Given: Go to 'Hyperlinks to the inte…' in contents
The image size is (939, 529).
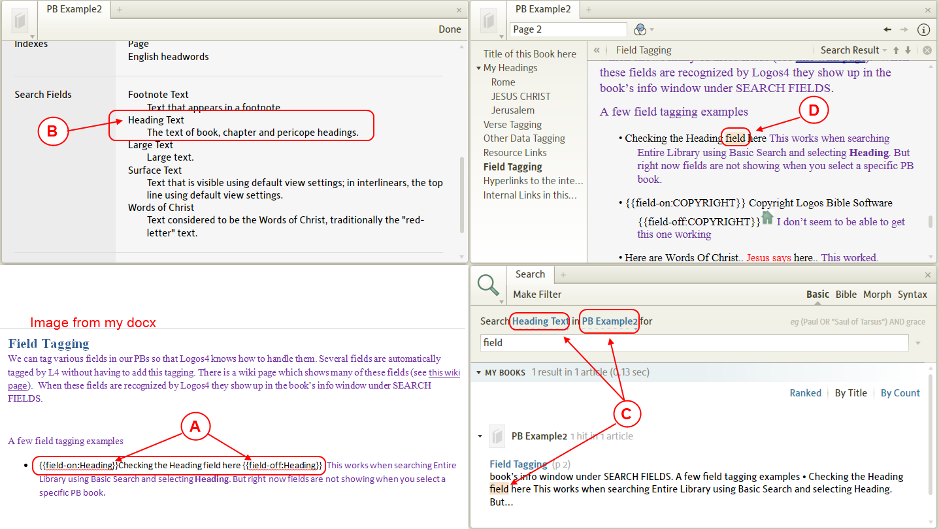Looking at the screenshot, I should [533, 181].
